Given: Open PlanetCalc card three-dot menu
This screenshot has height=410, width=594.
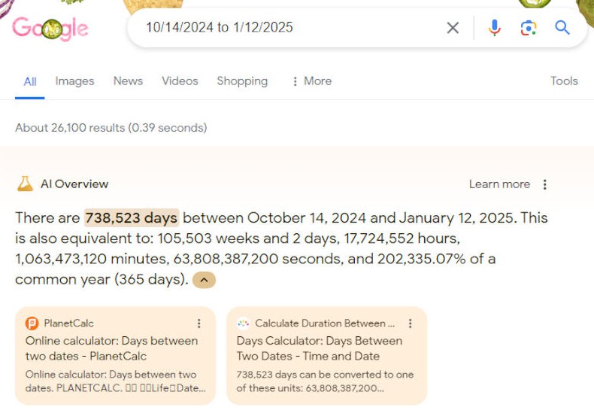Looking at the screenshot, I should coord(199,323).
